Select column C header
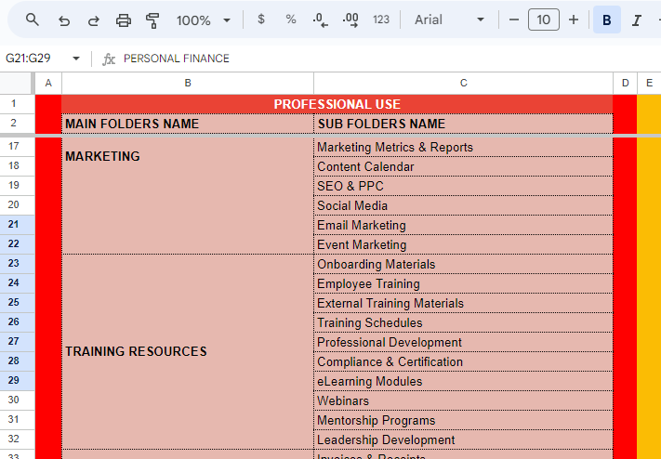This screenshot has width=661, height=459. coord(463,83)
